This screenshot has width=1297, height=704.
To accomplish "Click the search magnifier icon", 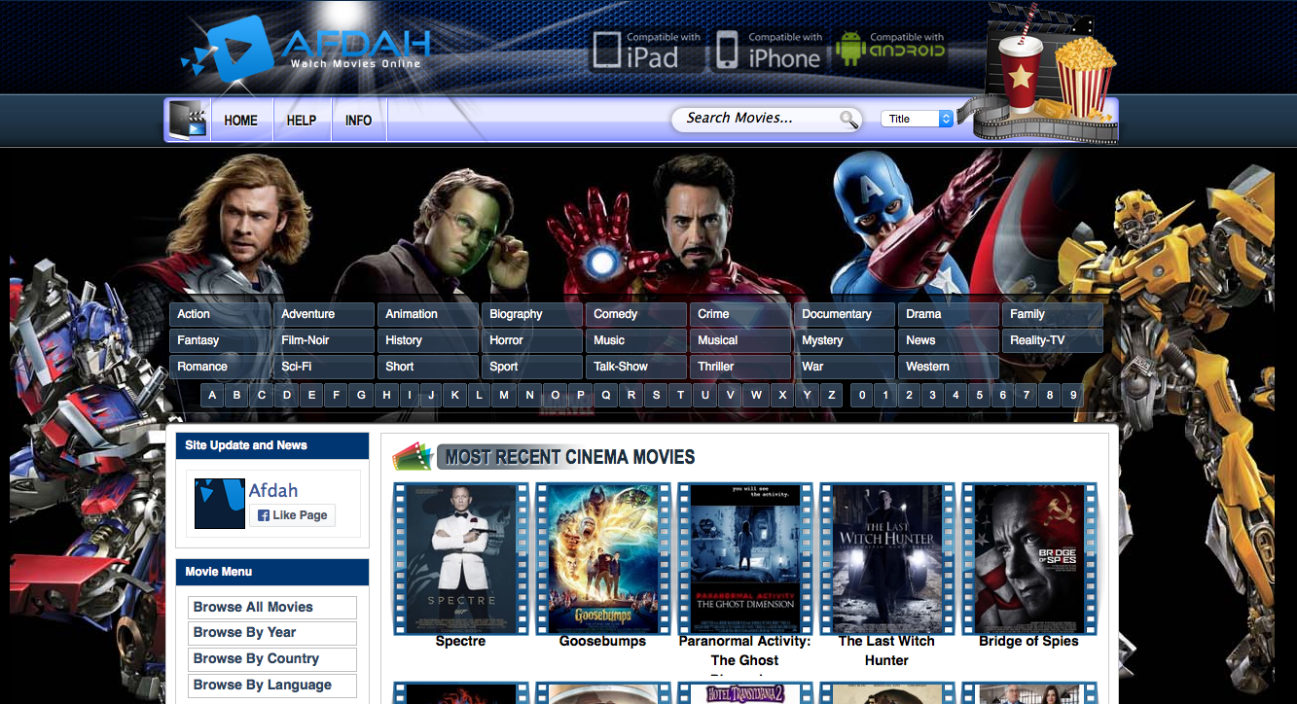I will click(x=848, y=120).
